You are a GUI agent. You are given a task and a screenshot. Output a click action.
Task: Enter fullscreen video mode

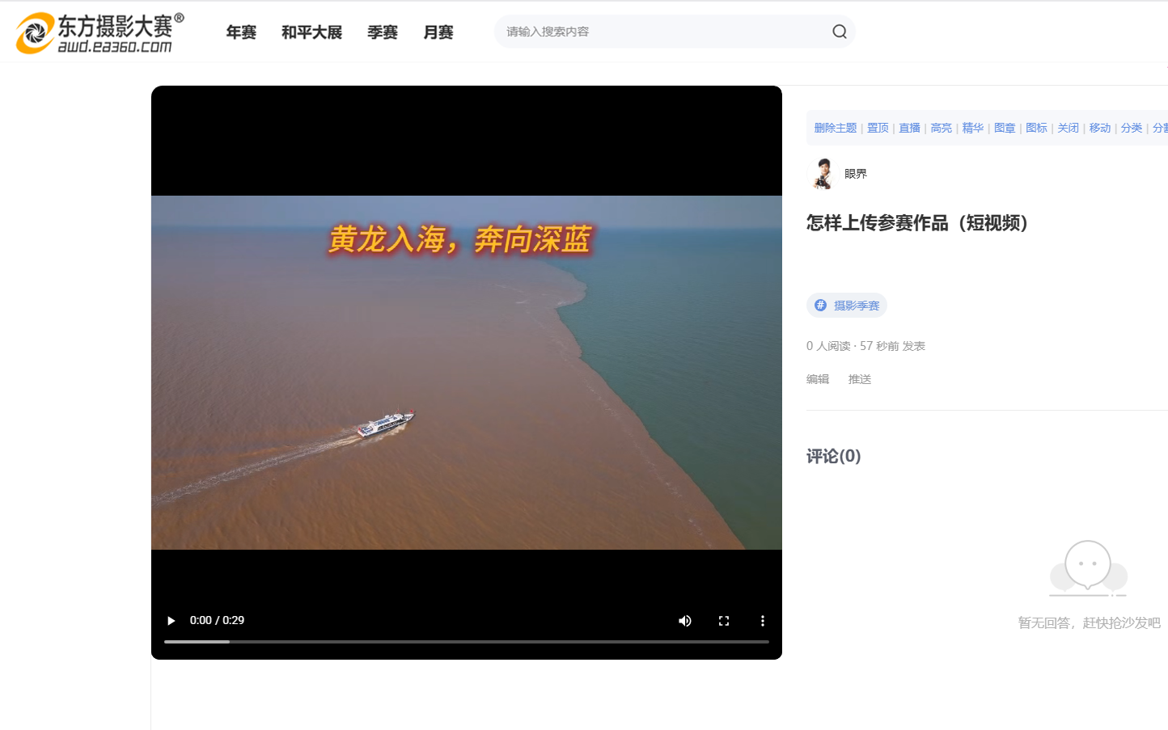[723, 621]
